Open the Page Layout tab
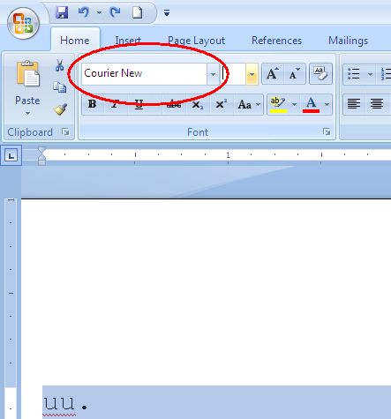 click(x=196, y=41)
